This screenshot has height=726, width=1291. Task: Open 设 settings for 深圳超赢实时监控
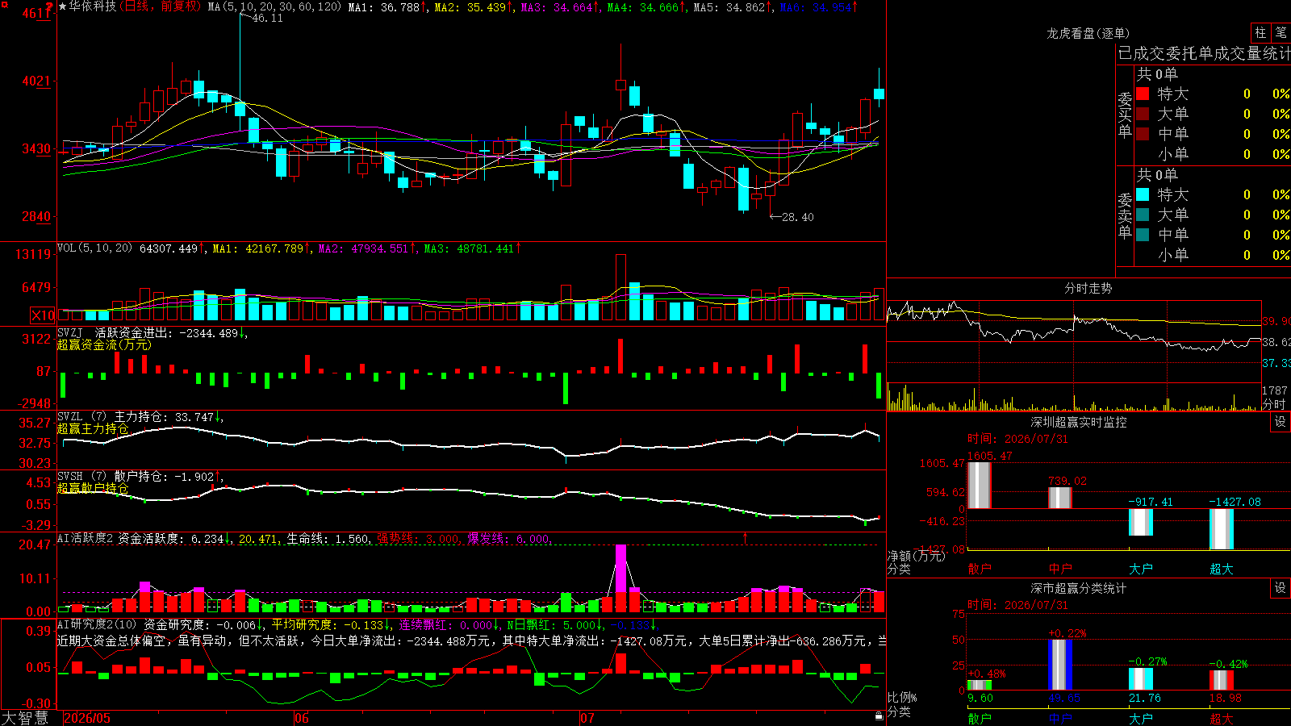coord(1281,422)
